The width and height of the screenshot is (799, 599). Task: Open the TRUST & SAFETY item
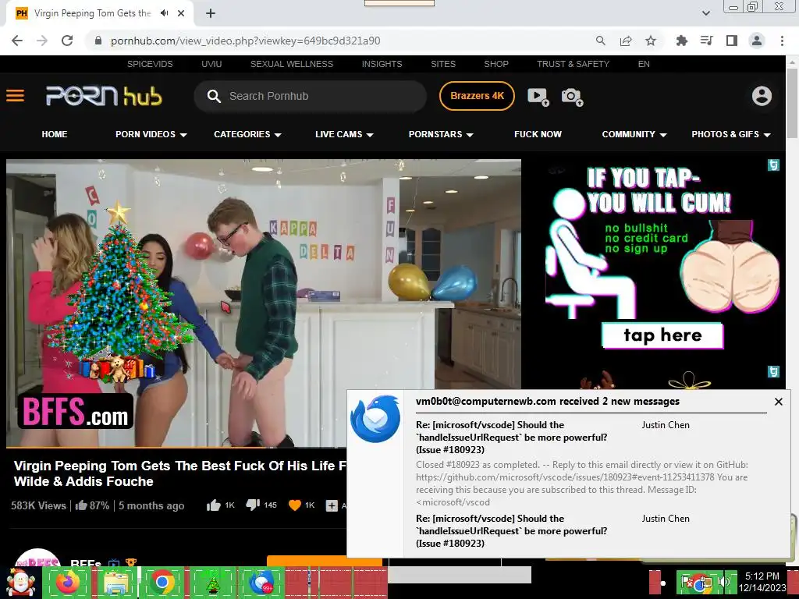tap(574, 64)
